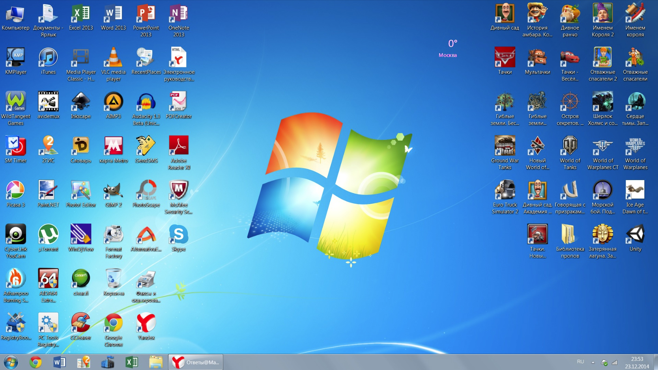Click the SM Timer icon
Viewport: 658px width, 370px height.
point(15,150)
